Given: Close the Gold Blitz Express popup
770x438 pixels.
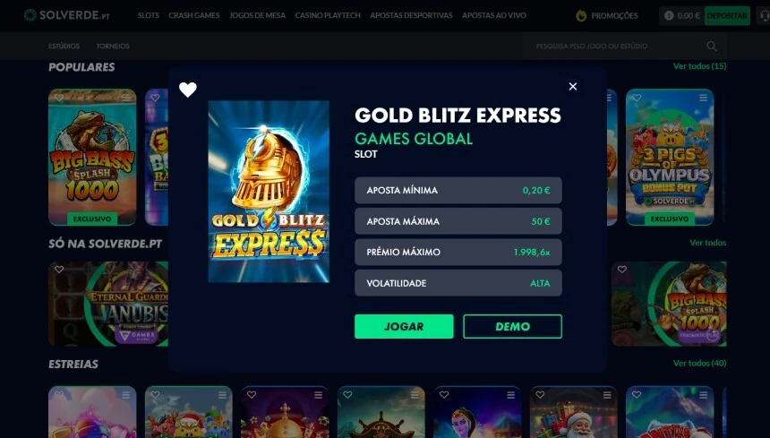Looking at the screenshot, I should [x=573, y=86].
